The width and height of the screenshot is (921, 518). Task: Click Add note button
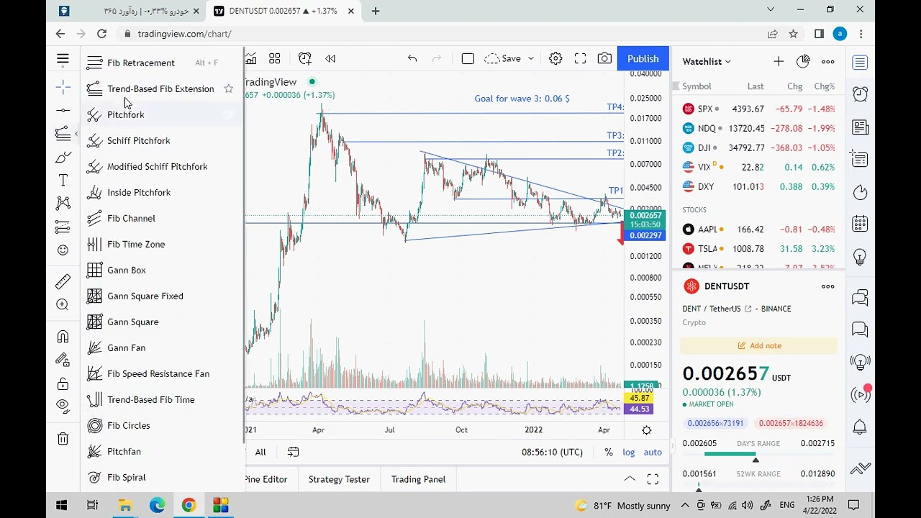coord(758,345)
